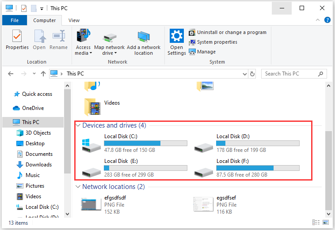The image size is (335, 230).
Task: Click the Rename icon in the ribbon
Action: tap(58, 36)
